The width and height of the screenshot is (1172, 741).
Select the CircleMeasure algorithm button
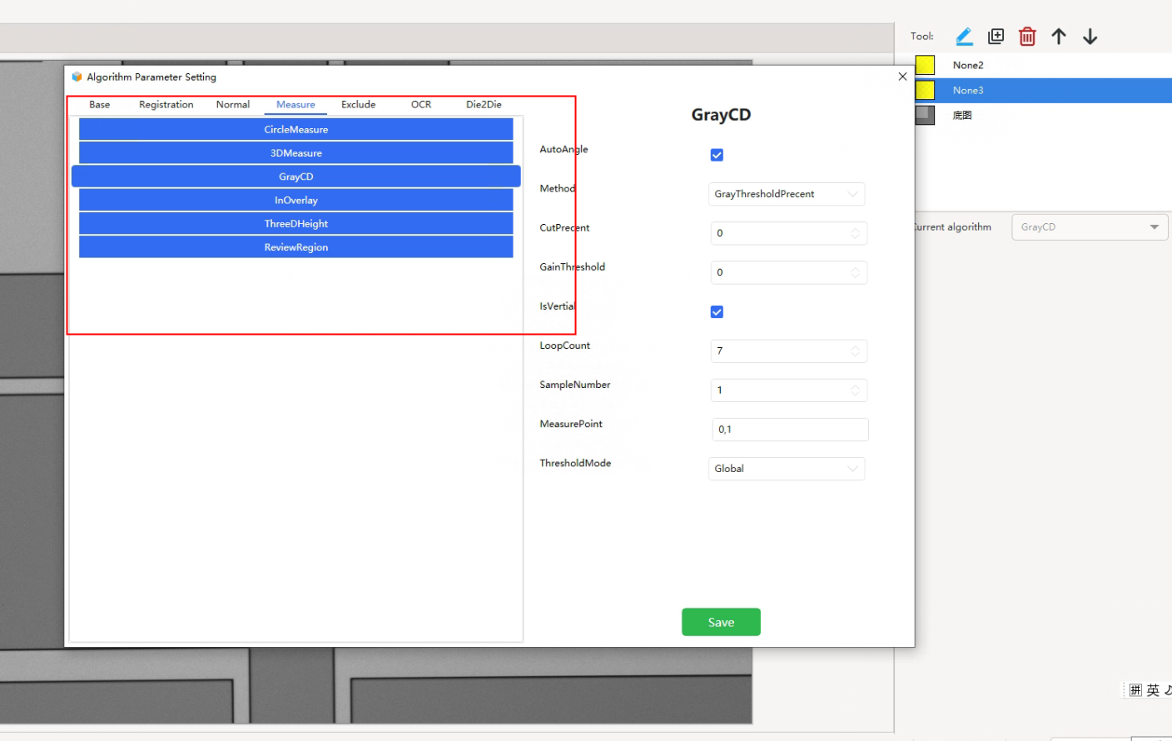(x=295, y=130)
